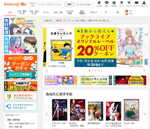Open the 怨霊奥様 advance release banner
The width and height of the screenshot is (150, 129).
[x=21, y=45]
